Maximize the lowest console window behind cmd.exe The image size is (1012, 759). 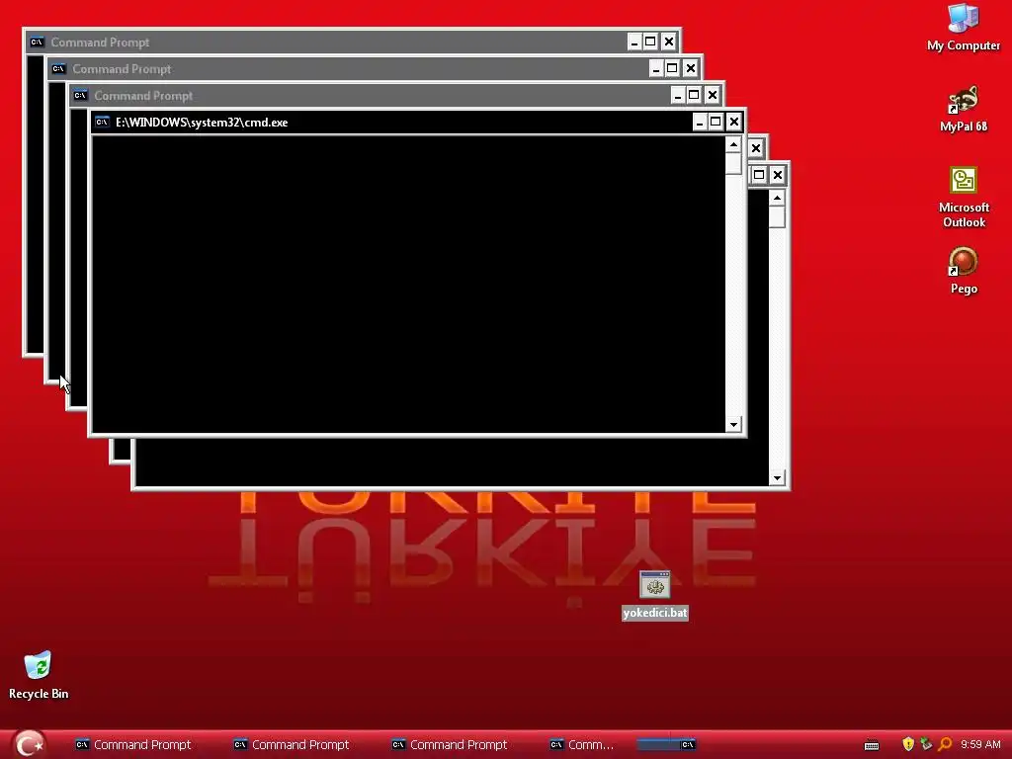coord(759,175)
